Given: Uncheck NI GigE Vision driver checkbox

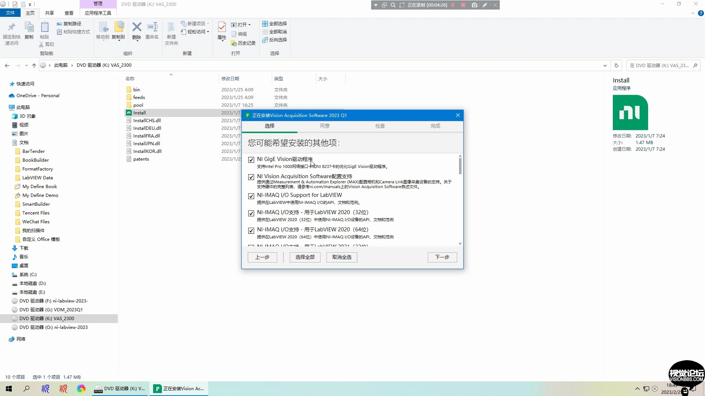Looking at the screenshot, I should pyautogui.click(x=251, y=160).
